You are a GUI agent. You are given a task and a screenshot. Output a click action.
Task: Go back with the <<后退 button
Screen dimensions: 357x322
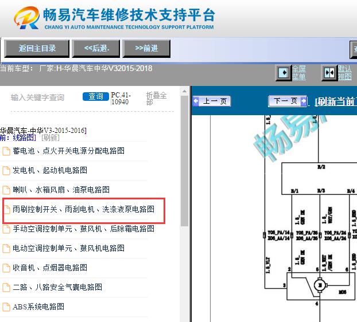96,48
